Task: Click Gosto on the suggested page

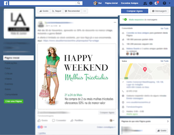Action: [162, 131]
